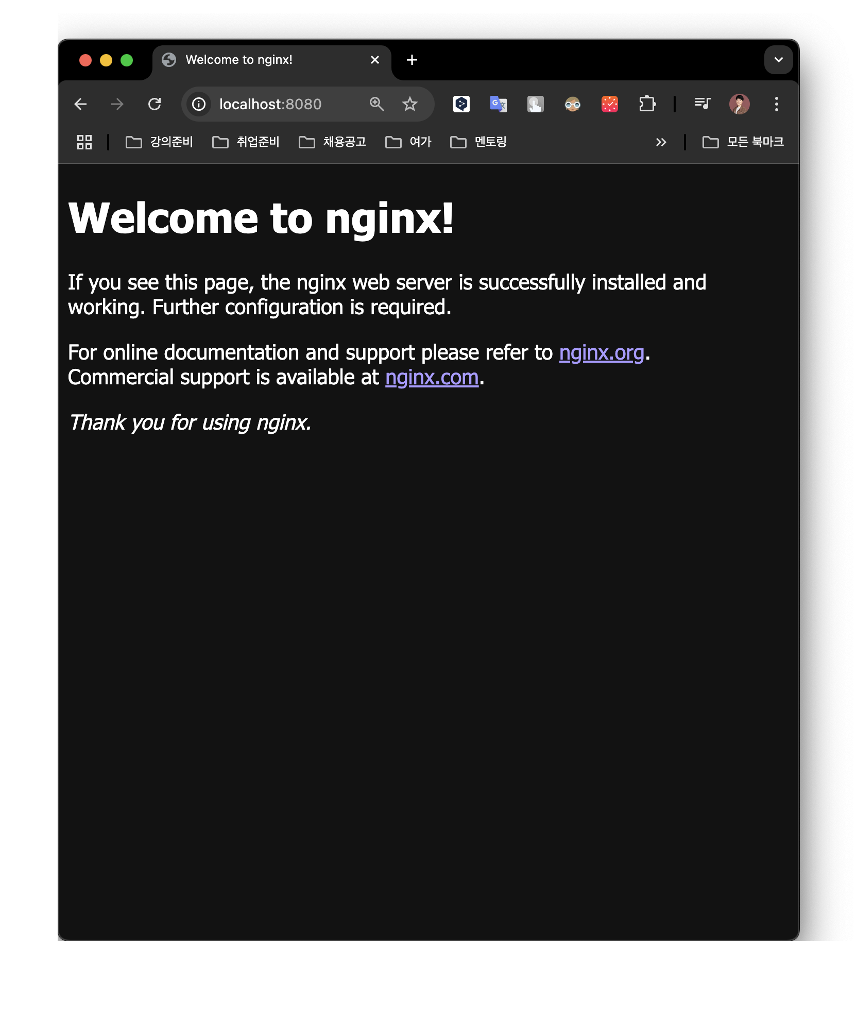This screenshot has height=1017, width=857.
Task: Open the gray pointing-hand extension
Action: coord(536,105)
